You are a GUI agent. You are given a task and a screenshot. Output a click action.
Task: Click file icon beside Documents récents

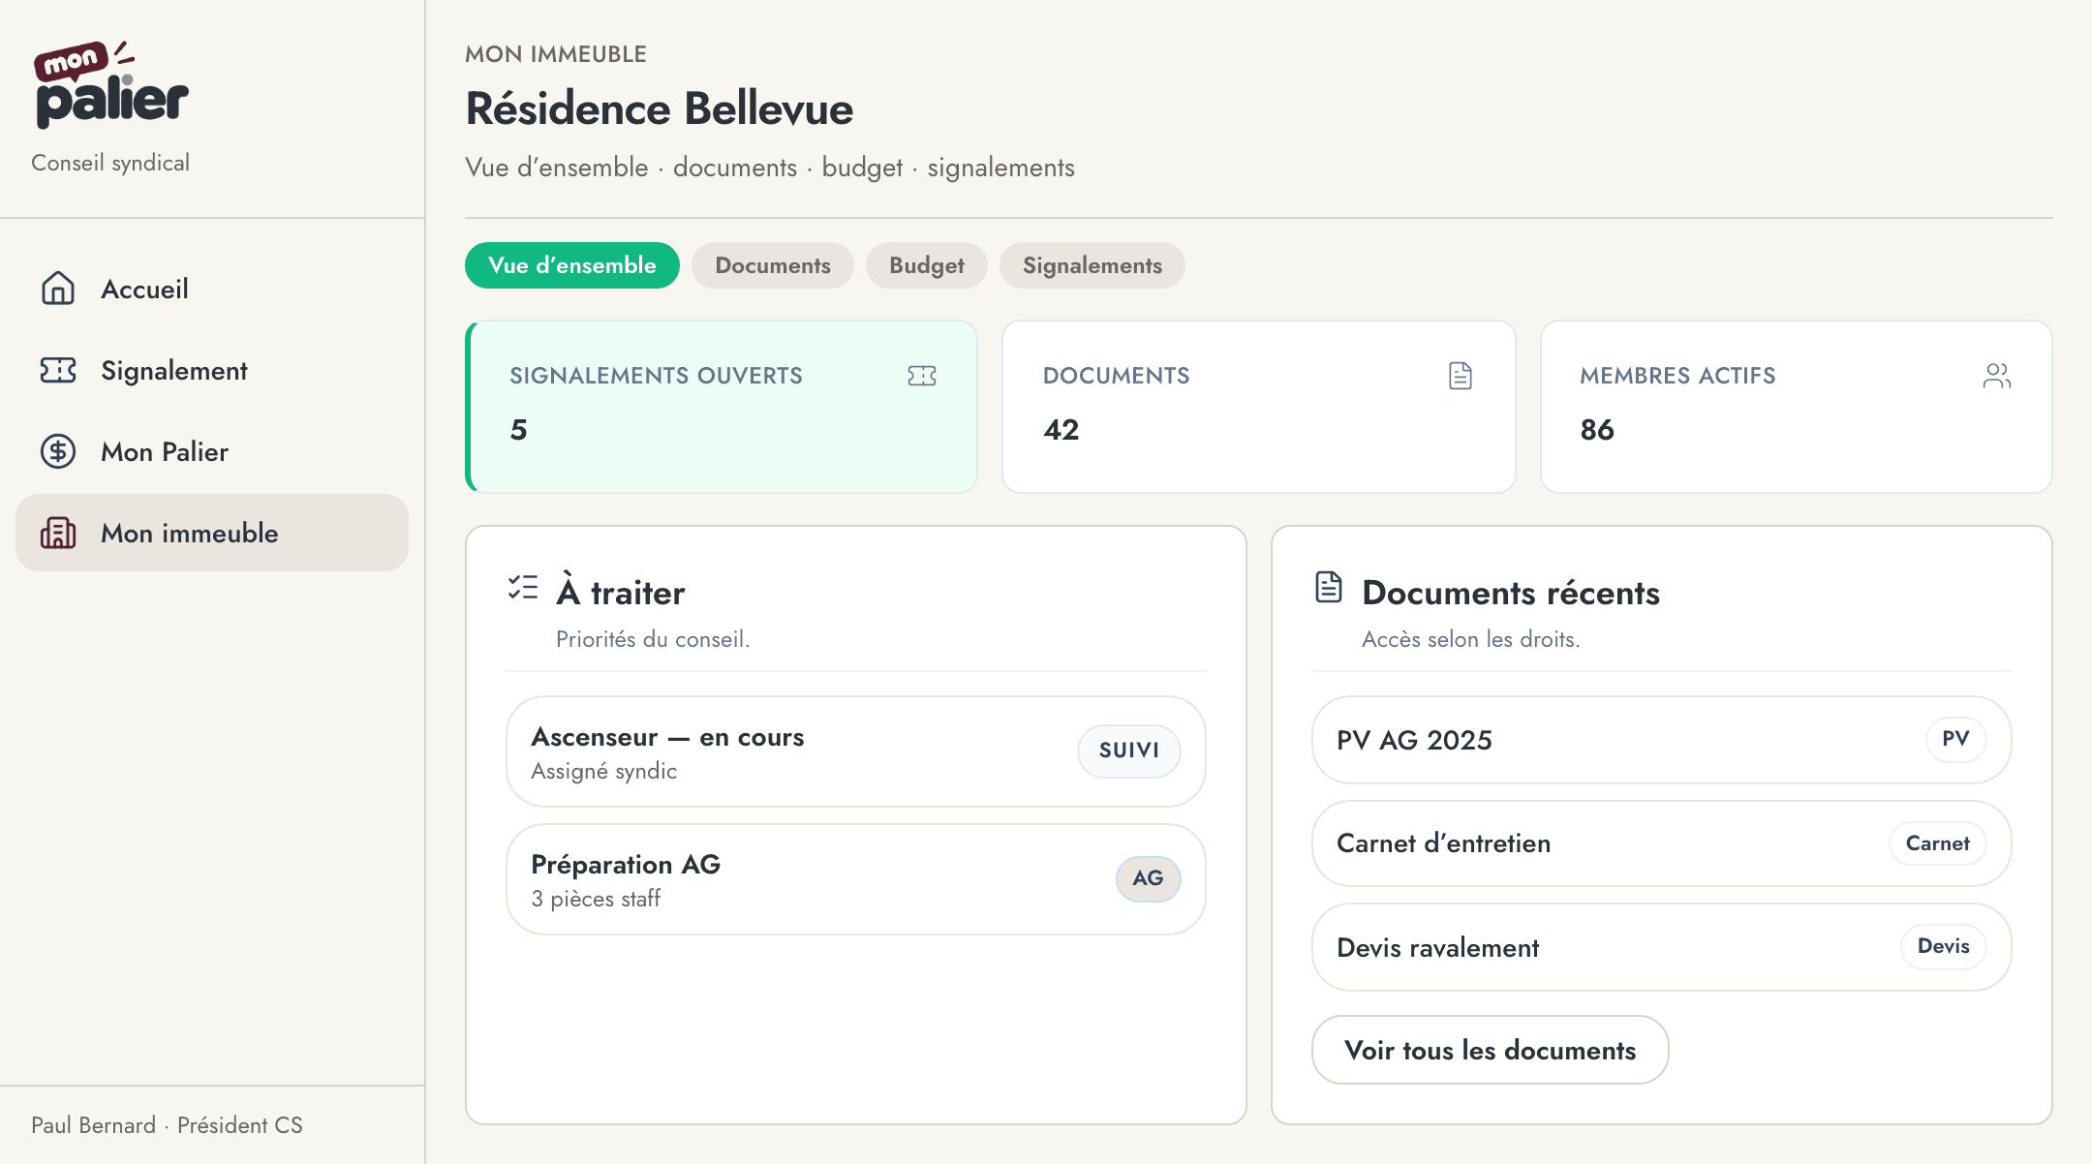(x=1329, y=587)
